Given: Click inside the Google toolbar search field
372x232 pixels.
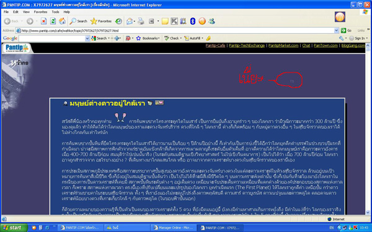Looking at the screenshot, I should tap(52, 38).
